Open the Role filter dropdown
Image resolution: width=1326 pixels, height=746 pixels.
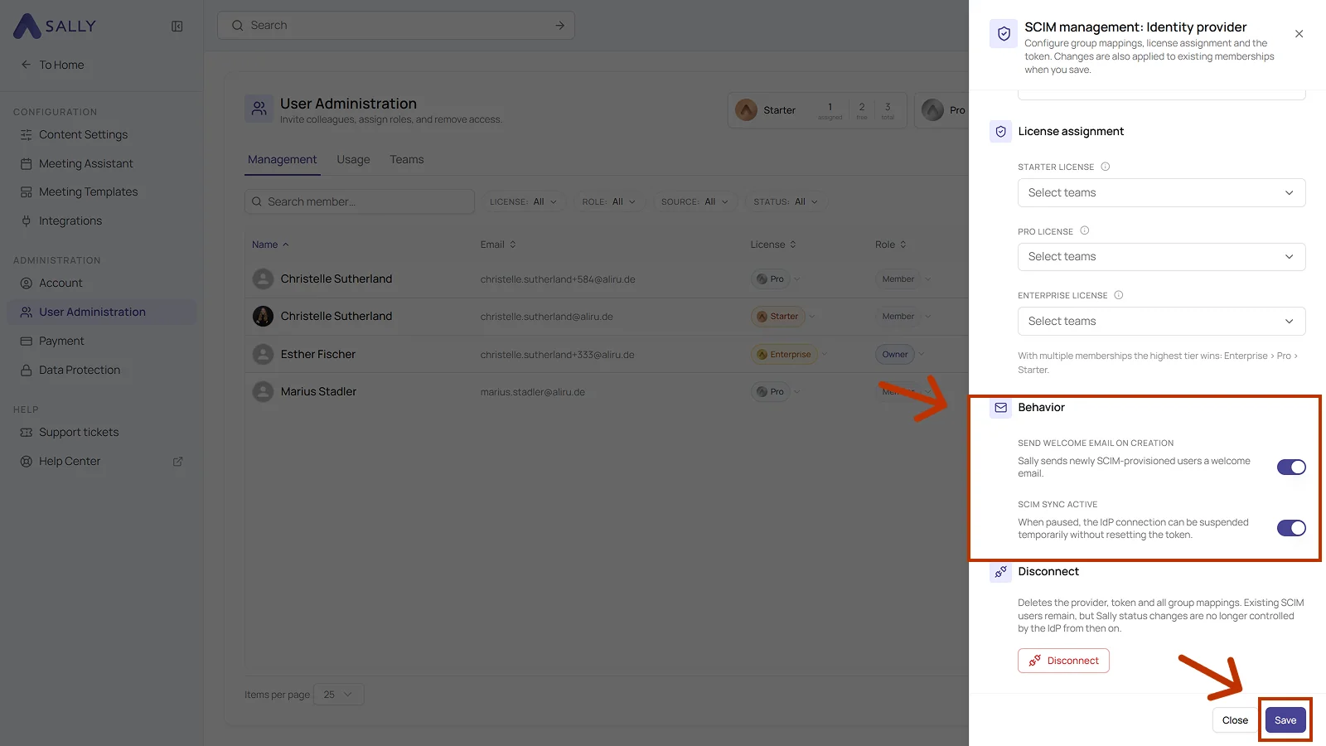coord(609,201)
